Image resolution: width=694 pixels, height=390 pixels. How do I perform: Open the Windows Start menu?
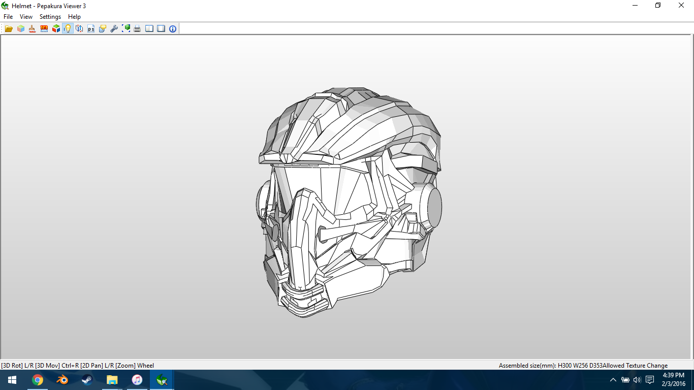12,380
